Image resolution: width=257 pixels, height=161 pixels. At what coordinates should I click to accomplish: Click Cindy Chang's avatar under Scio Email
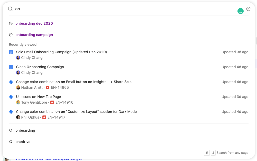(18, 58)
